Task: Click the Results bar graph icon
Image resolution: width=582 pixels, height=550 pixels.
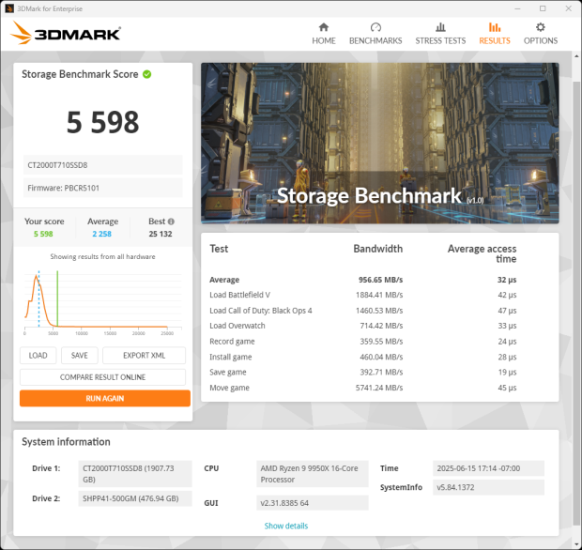Action: click(494, 28)
